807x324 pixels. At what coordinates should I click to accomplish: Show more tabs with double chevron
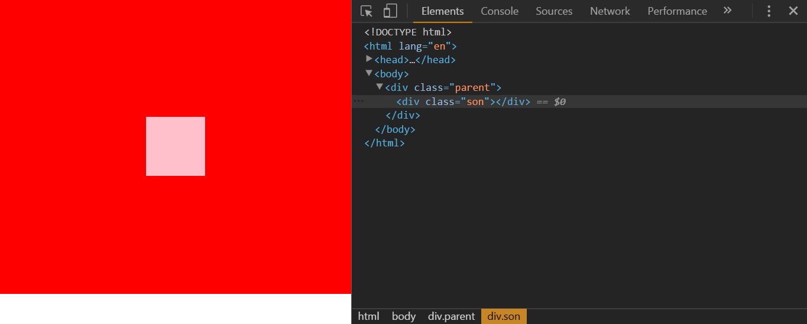point(727,11)
